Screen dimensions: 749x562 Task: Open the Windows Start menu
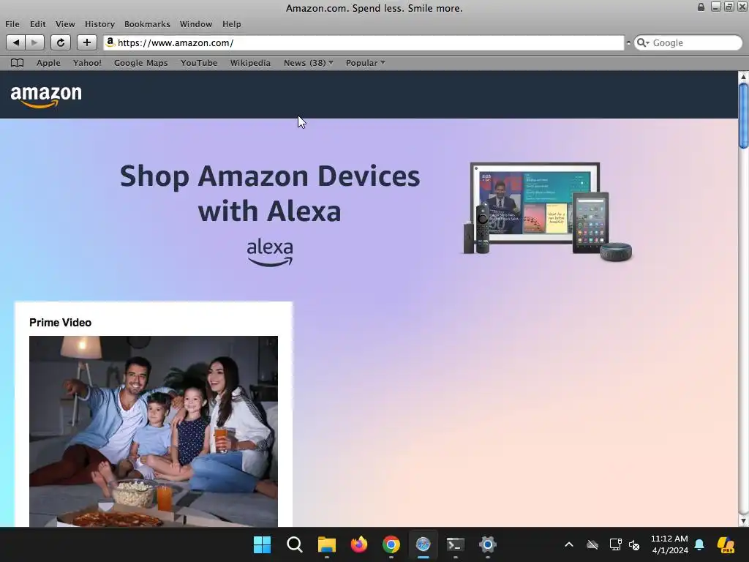tap(263, 544)
